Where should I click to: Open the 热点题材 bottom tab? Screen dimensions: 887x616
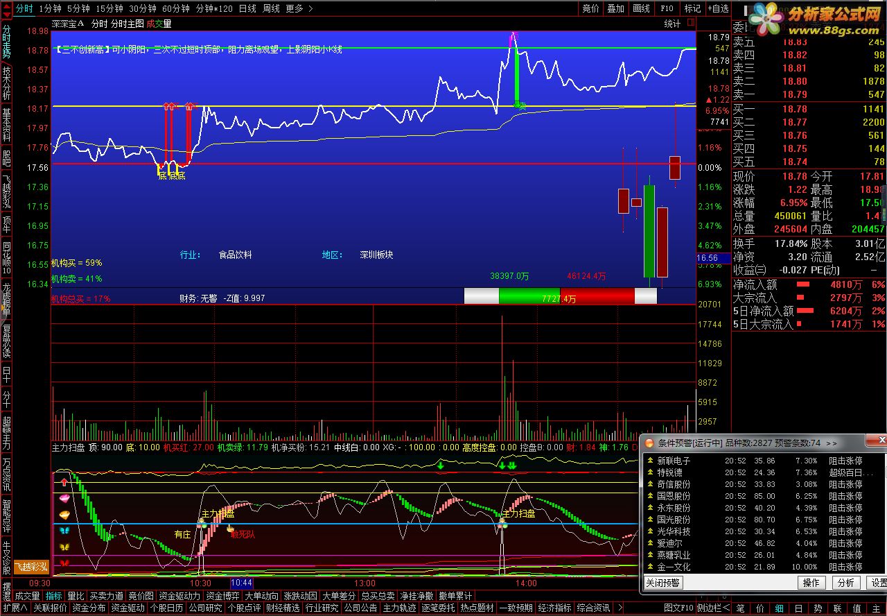pos(477,608)
